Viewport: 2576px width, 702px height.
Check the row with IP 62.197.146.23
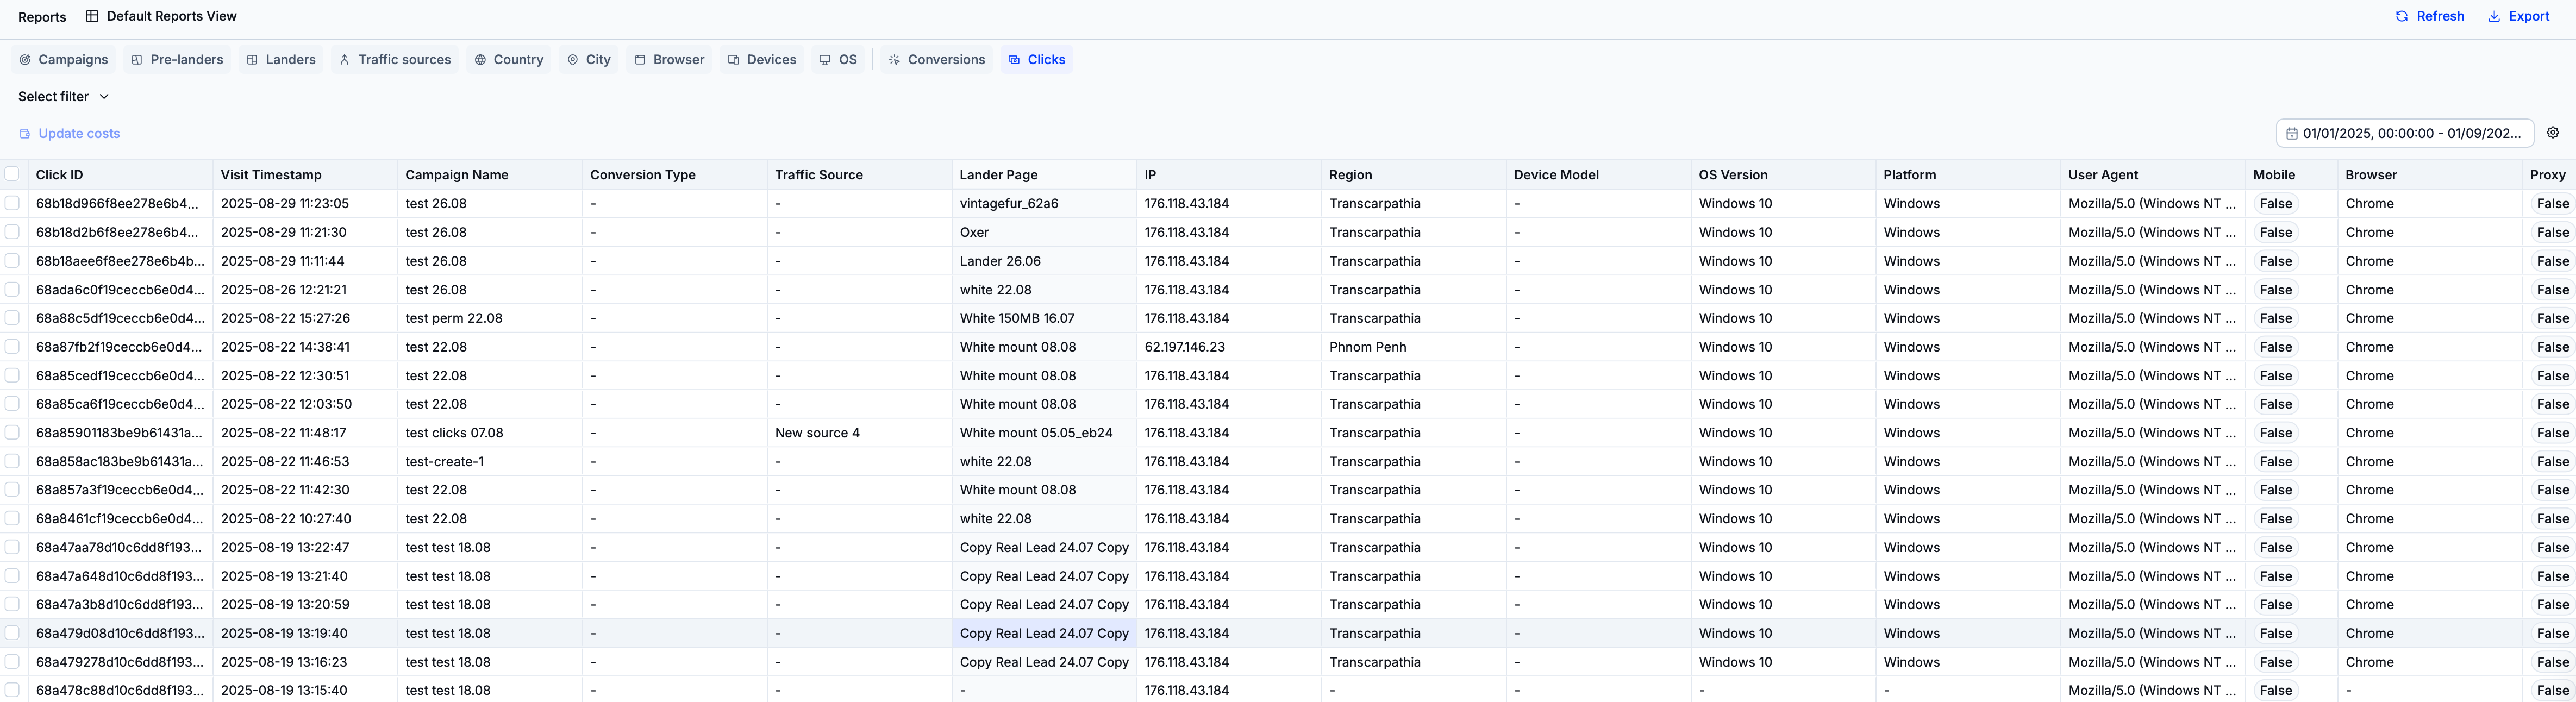pyautogui.click(x=12, y=347)
